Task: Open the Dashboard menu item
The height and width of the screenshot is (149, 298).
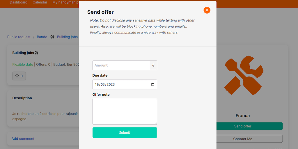Action: (x=19, y=2)
